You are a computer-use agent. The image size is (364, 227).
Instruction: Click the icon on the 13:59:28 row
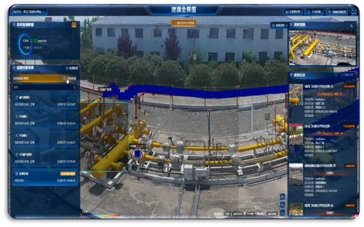(17, 154)
